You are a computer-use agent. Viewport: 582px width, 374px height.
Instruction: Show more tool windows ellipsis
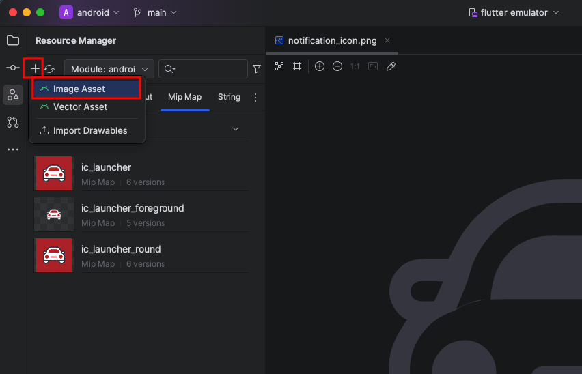(x=13, y=149)
